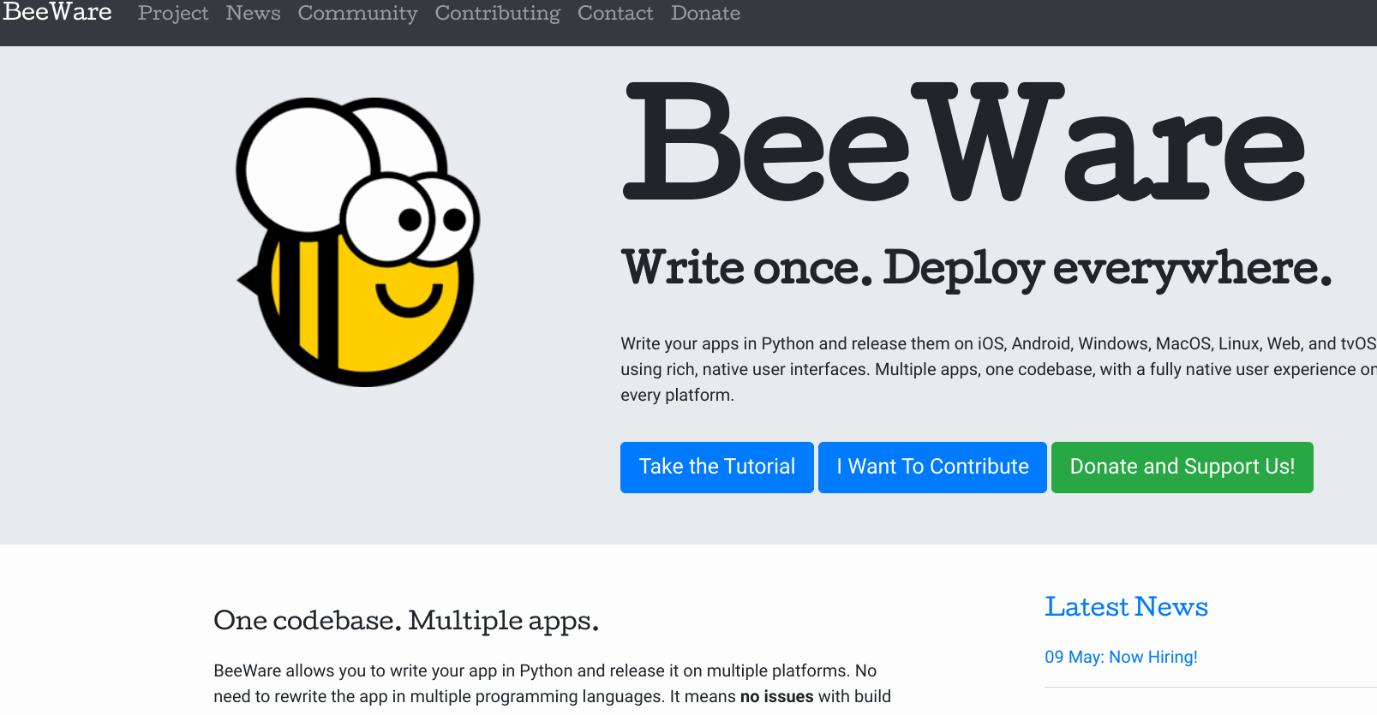Click the 'One codebase. Multiple apps.' heading

tap(406, 620)
